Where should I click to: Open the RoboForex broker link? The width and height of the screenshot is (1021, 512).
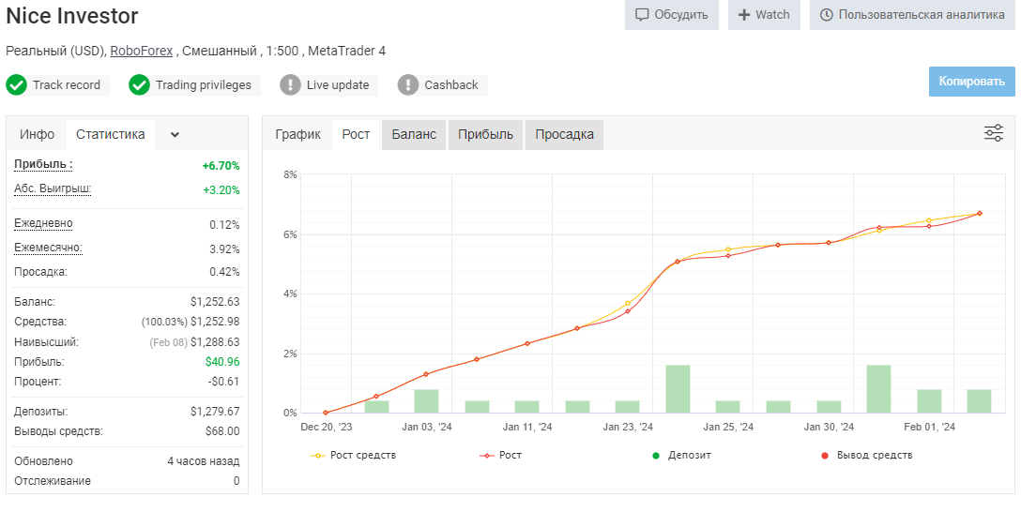tap(142, 51)
